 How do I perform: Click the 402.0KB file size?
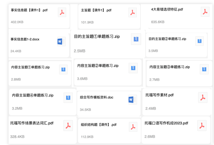(x=17, y=22)
